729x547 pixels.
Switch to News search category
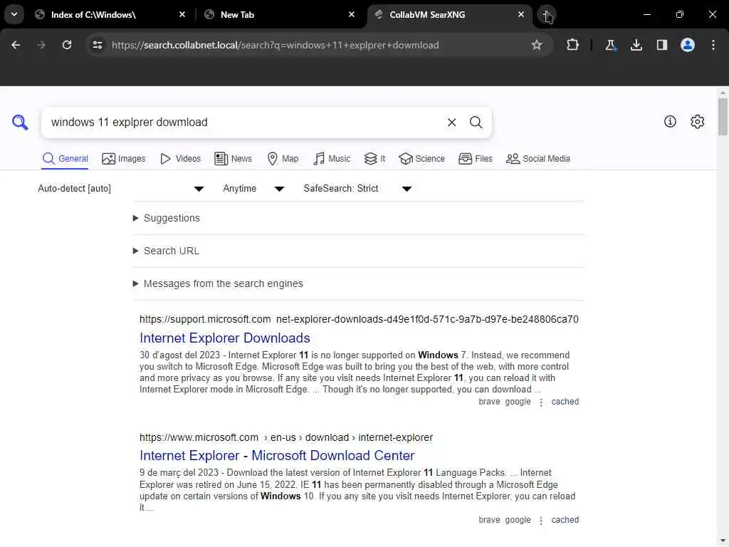(233, 159)
